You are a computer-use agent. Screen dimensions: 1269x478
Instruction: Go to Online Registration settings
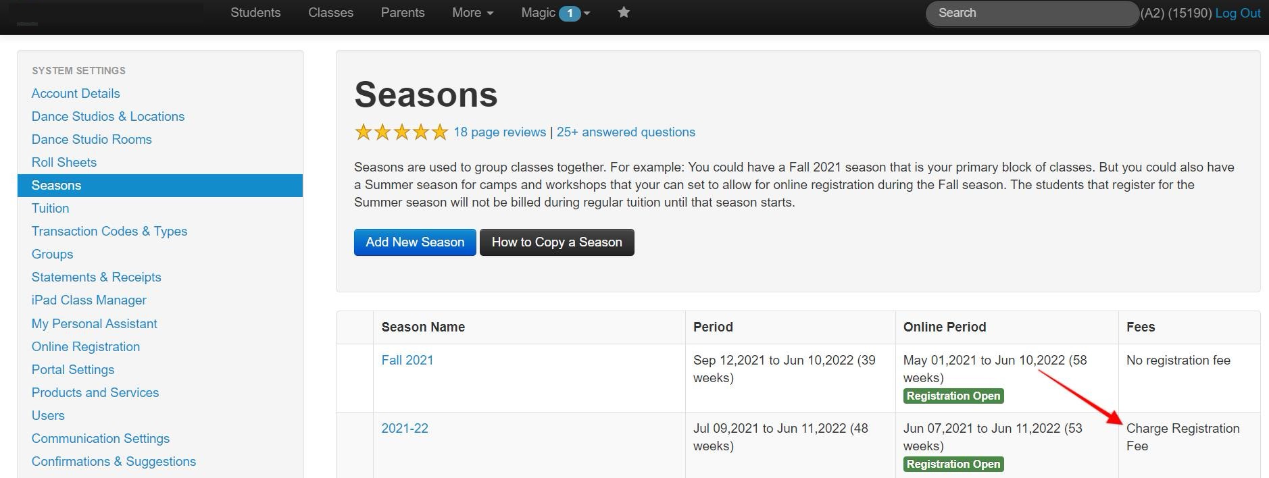pos(86,347)
